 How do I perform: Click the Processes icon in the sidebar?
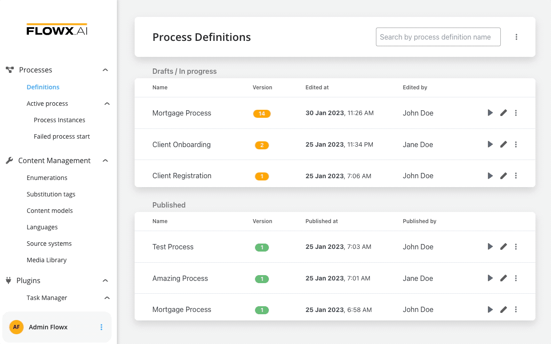coord(9,69)
